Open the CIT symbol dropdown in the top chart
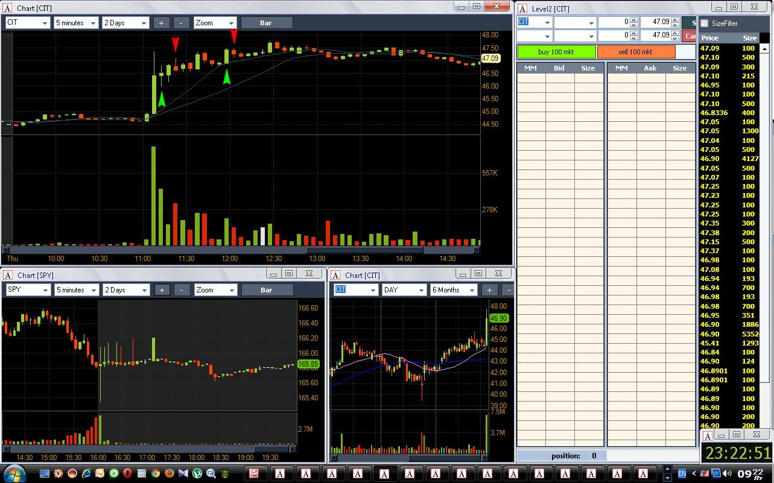 28,23
